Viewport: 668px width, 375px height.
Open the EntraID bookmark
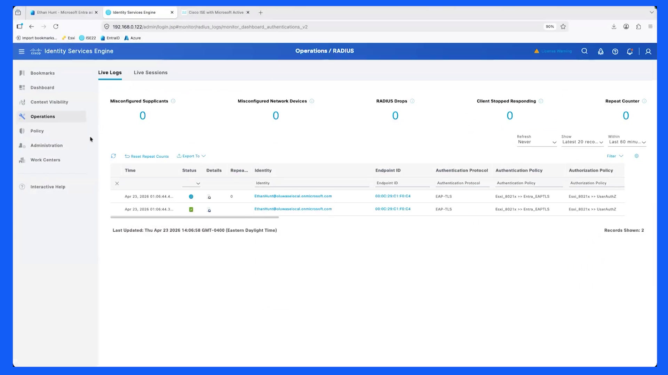(x=110, y=38)
